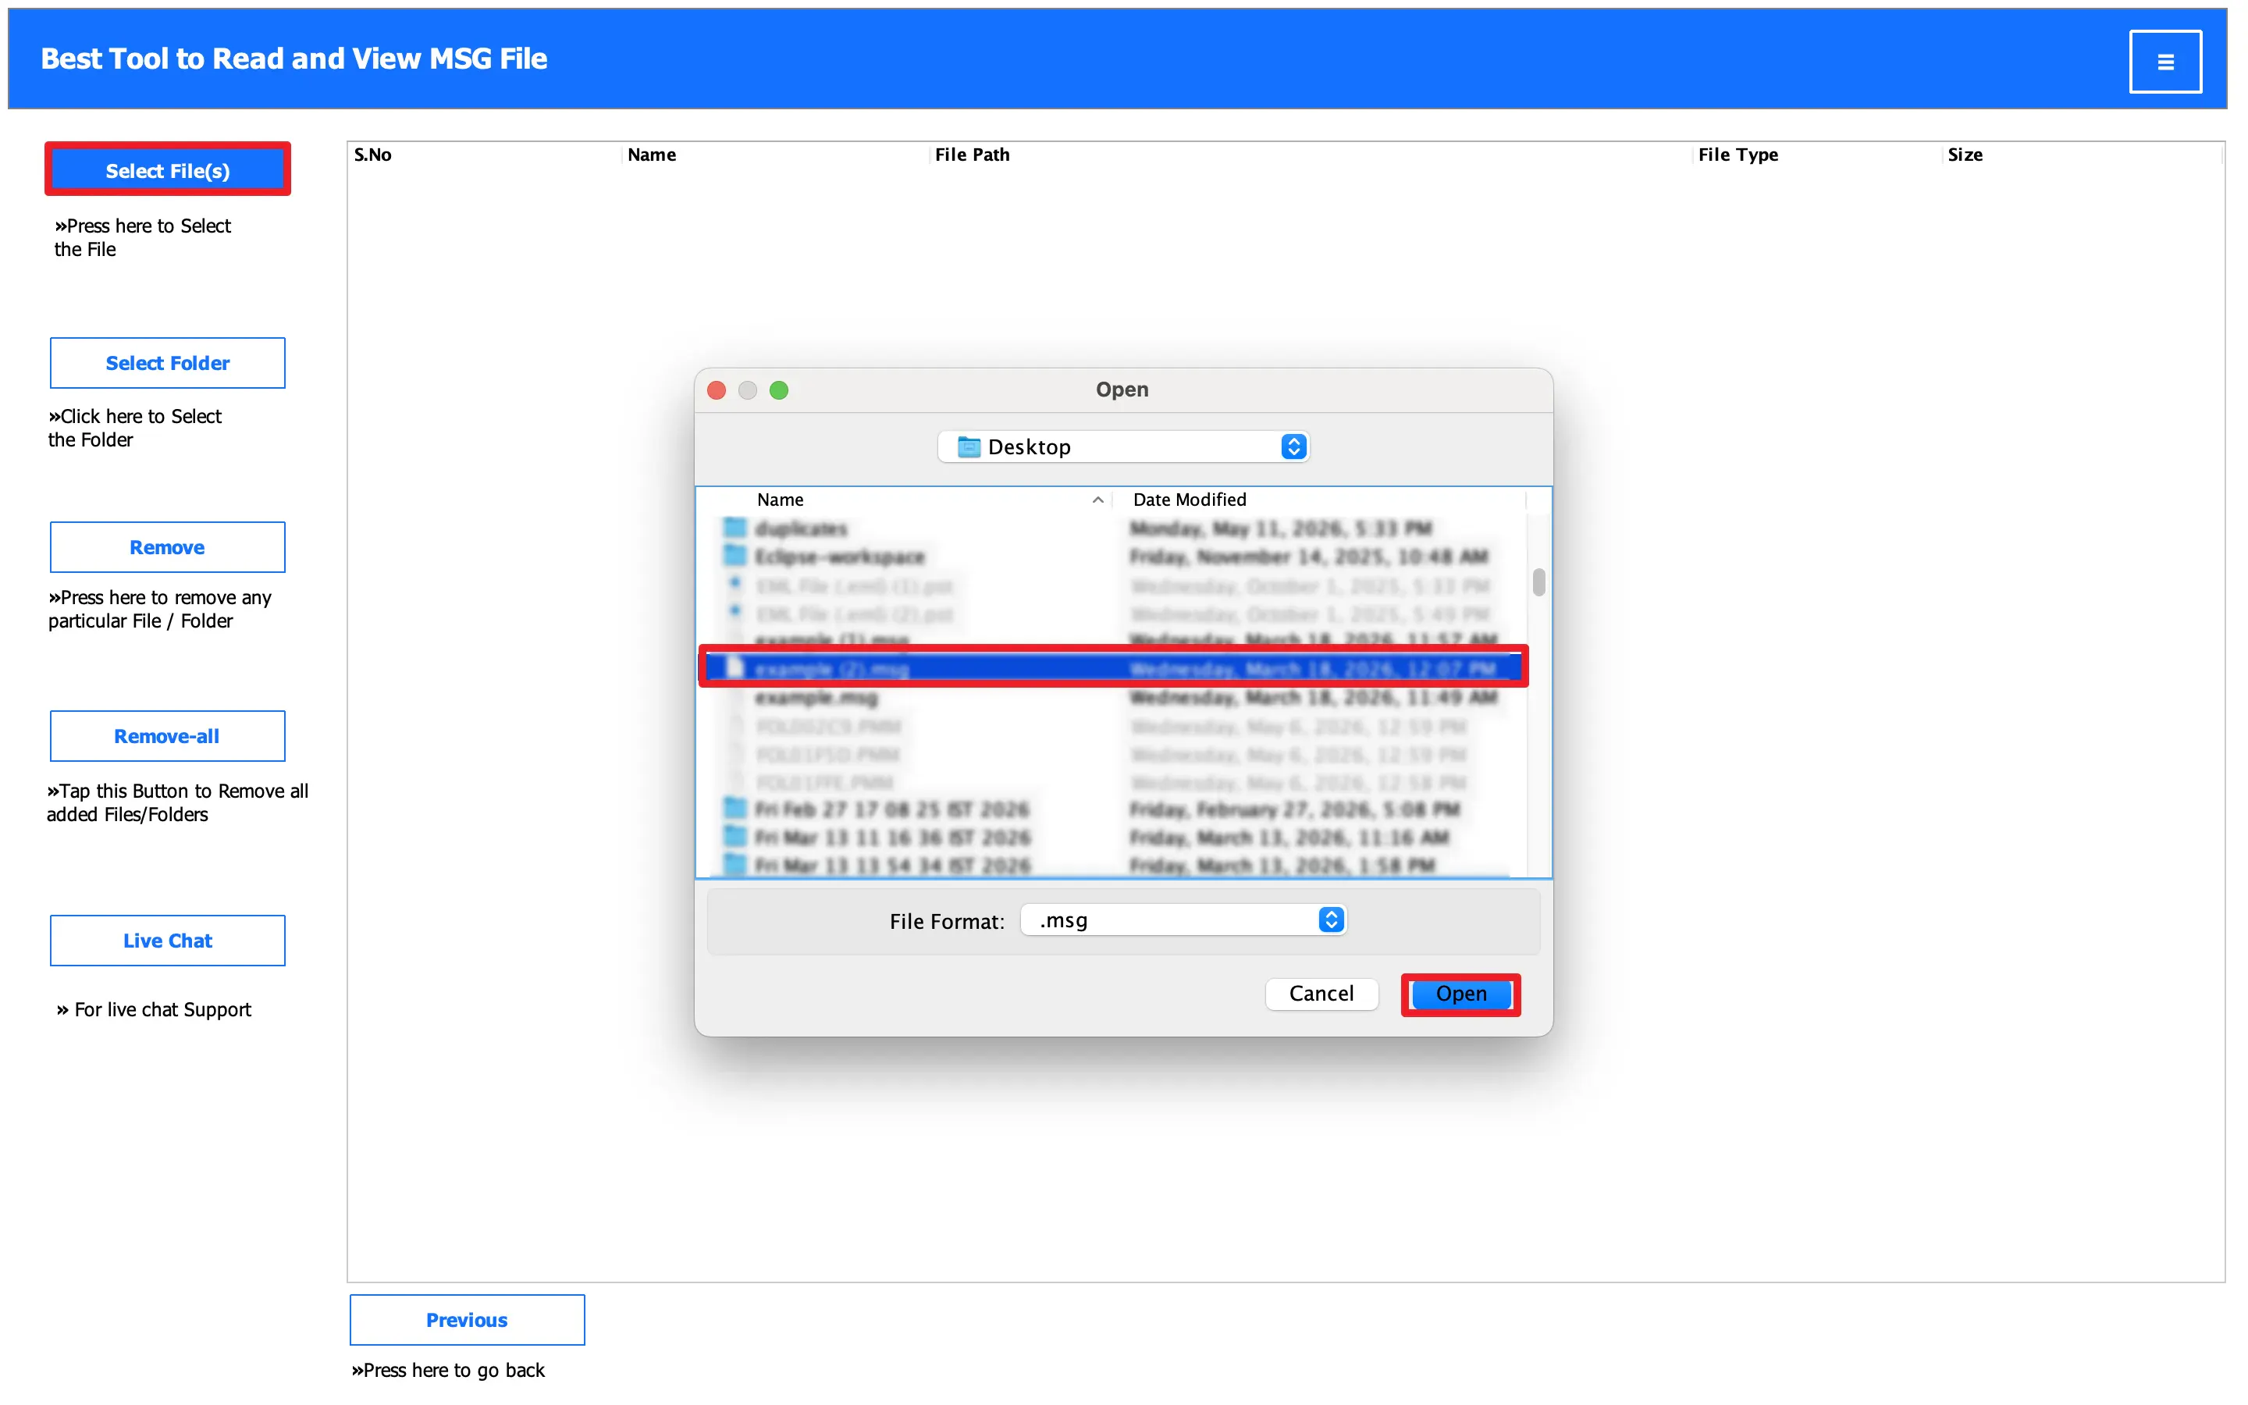Click the Eclipse-workspace folder icon
2248x1405 pixels.
[x=735, y=556]
